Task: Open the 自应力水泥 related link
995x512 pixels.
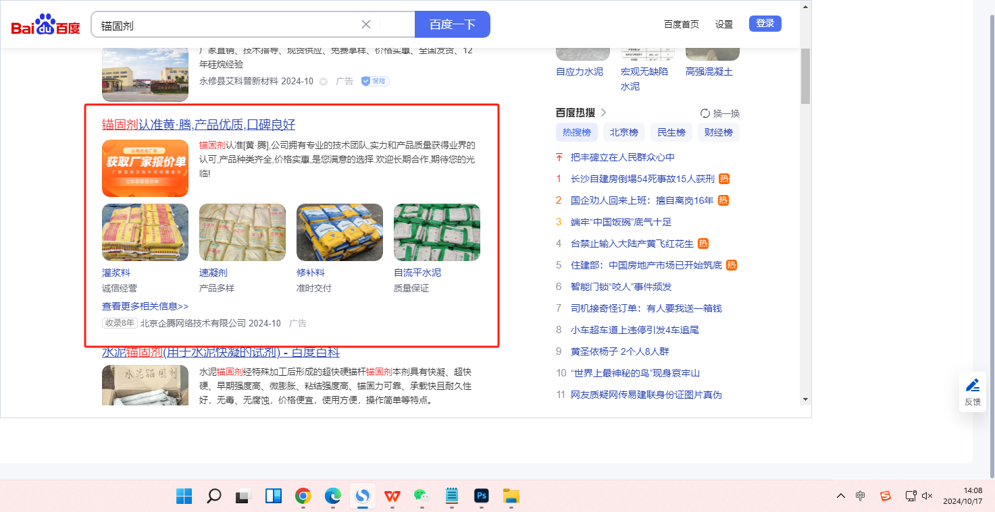Action: pyautogui.click(x=580, y=72)
